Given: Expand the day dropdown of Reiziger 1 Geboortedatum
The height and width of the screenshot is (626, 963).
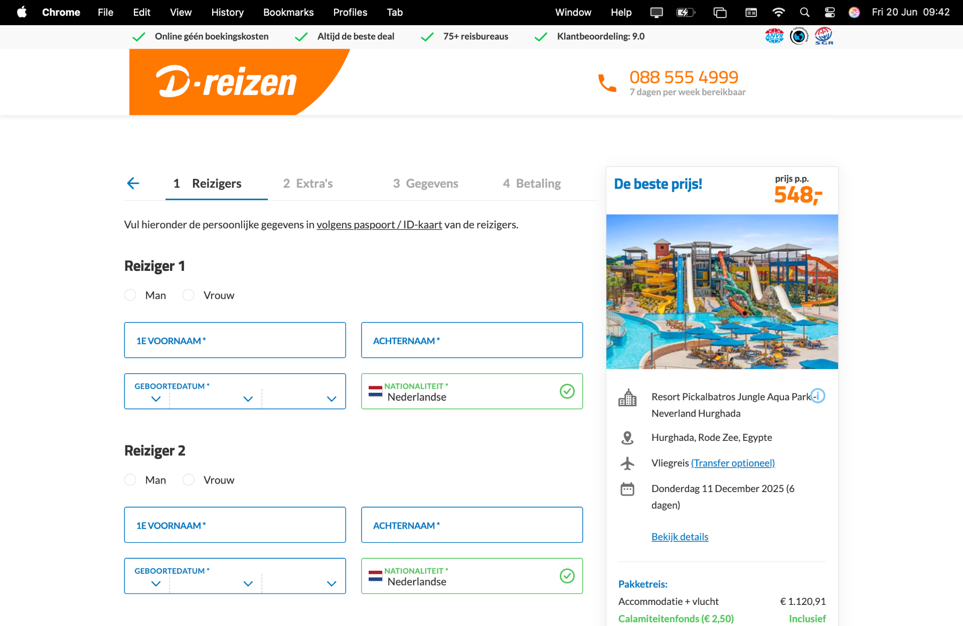Looking at the screenshot, I should [x=155, y=399].
